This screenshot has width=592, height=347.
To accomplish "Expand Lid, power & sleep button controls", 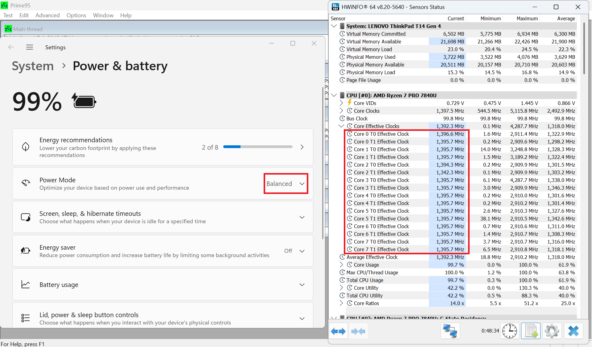I will point(302,318).
